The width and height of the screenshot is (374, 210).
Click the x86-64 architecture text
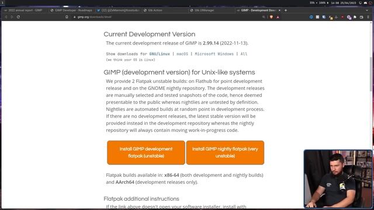[171, 175]
